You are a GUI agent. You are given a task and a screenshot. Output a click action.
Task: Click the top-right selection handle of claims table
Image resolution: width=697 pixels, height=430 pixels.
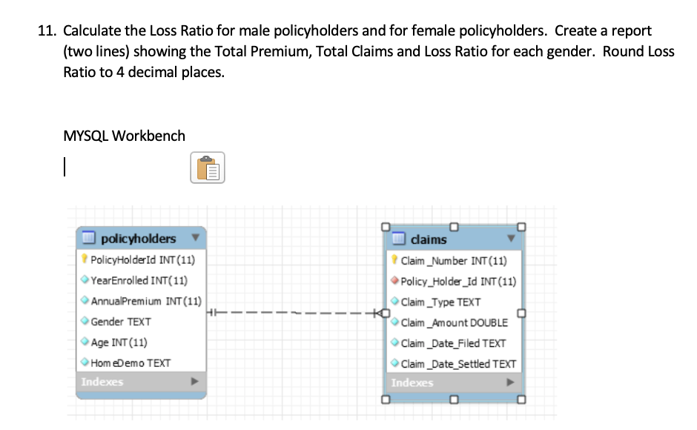point(521,227)
